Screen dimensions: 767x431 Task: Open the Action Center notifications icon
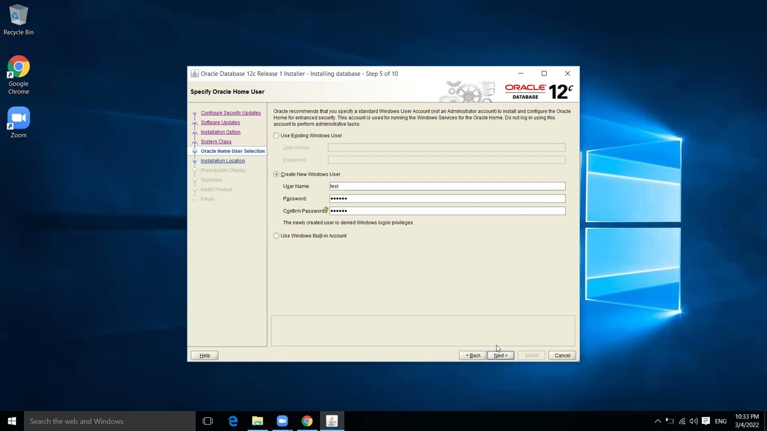(706, 421)
